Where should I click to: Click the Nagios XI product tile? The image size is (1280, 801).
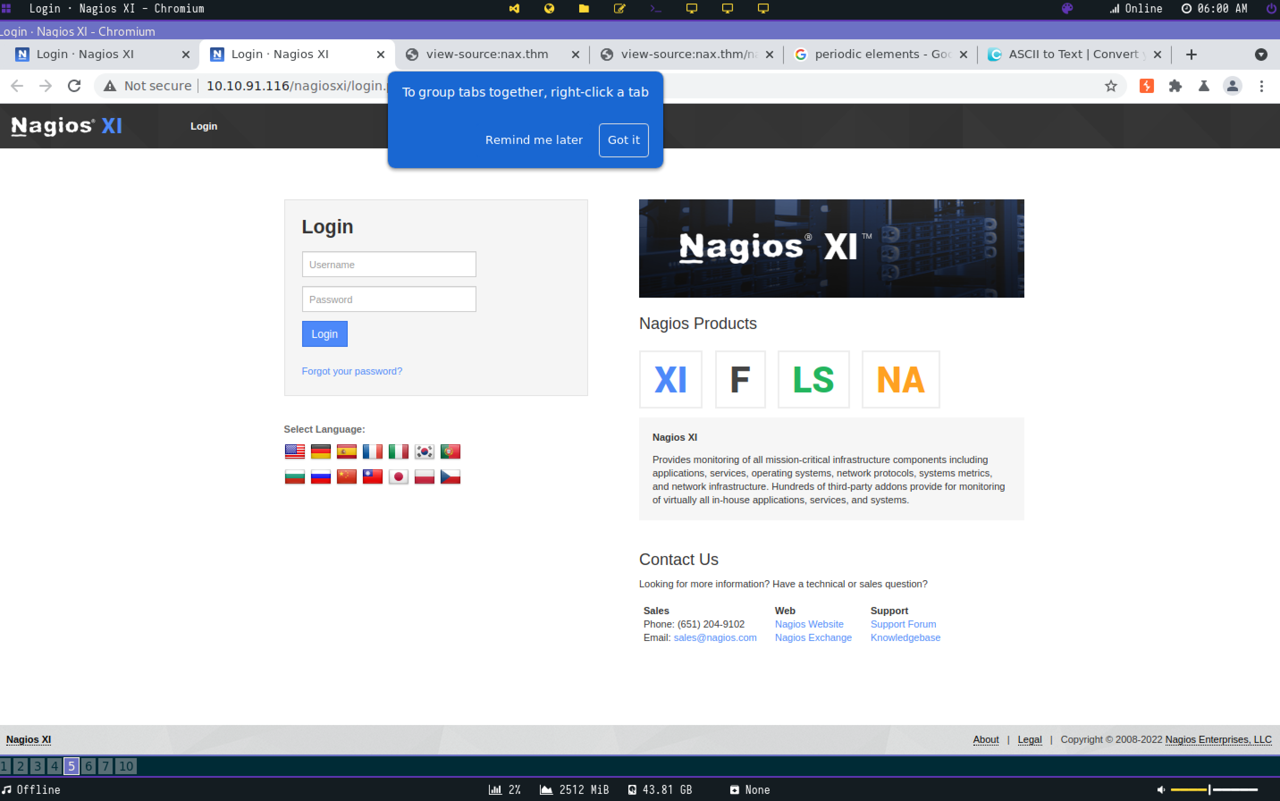pyautogui.click(x=670, y=379)
